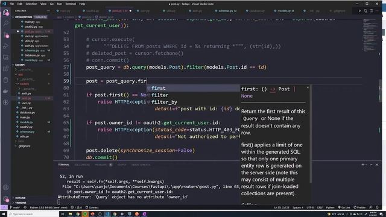Open the Accounts icon in activity bar

(x=5, y=187)
